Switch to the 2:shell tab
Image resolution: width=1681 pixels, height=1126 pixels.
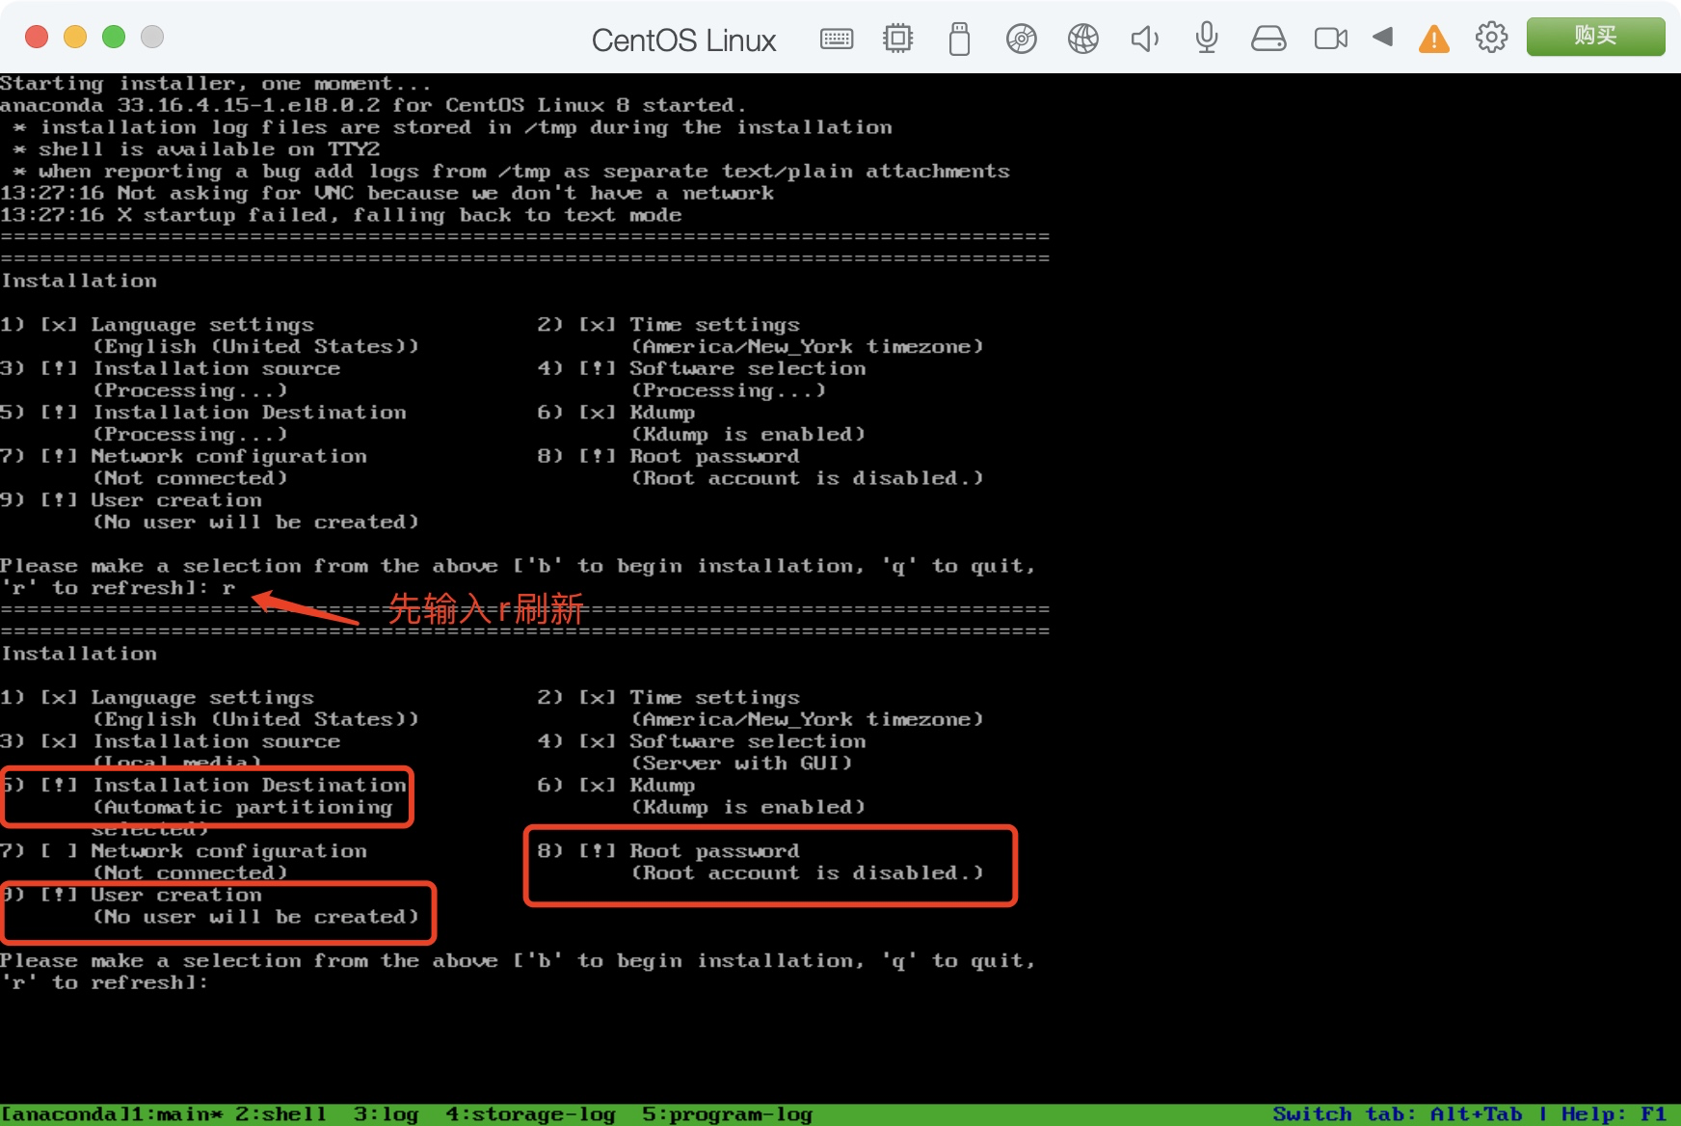280,1114
